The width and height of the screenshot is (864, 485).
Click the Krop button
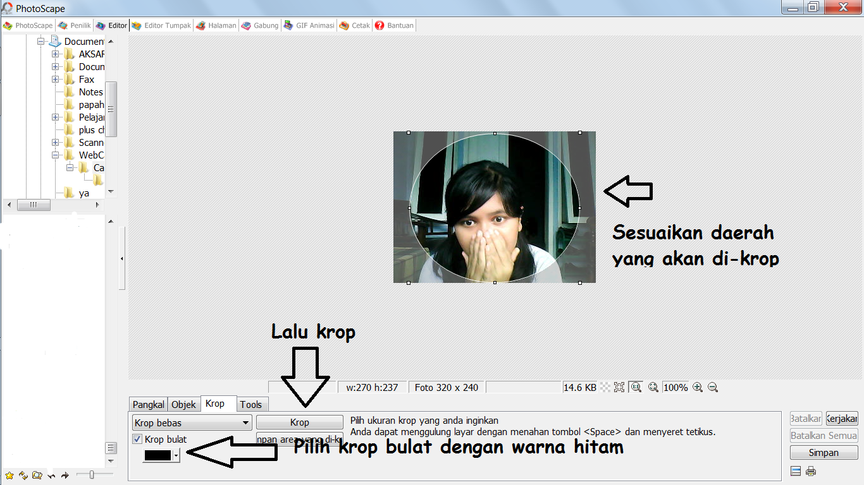(x=300, y=422)
